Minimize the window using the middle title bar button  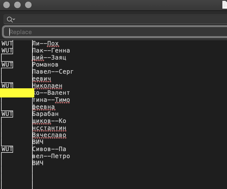coord(18,5)
